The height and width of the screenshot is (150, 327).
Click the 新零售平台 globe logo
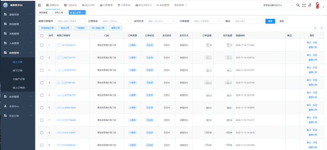6,5
